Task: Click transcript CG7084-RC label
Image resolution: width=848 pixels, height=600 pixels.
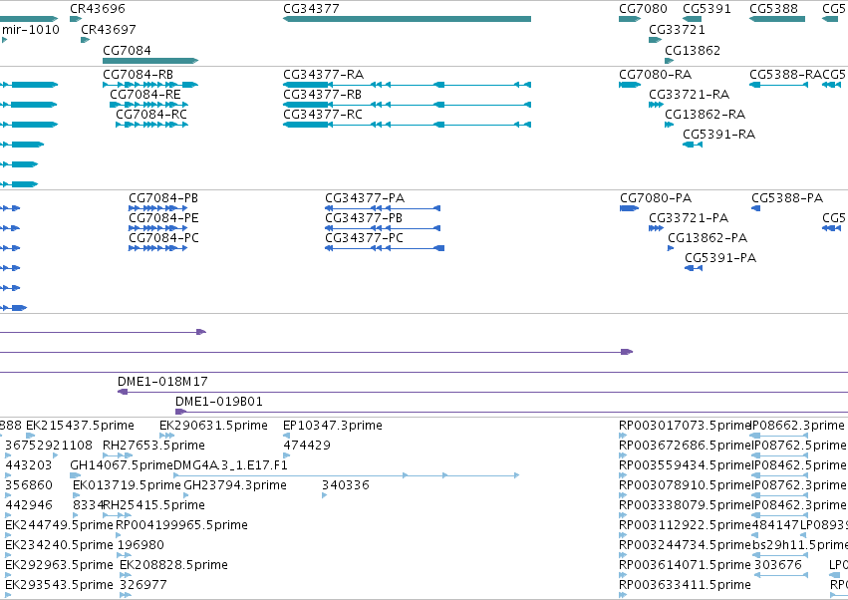Action: click(151, 115)
